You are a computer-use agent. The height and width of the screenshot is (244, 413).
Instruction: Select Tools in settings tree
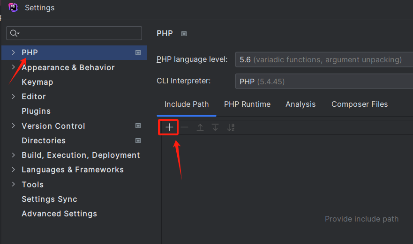click(x=32, y=185)
